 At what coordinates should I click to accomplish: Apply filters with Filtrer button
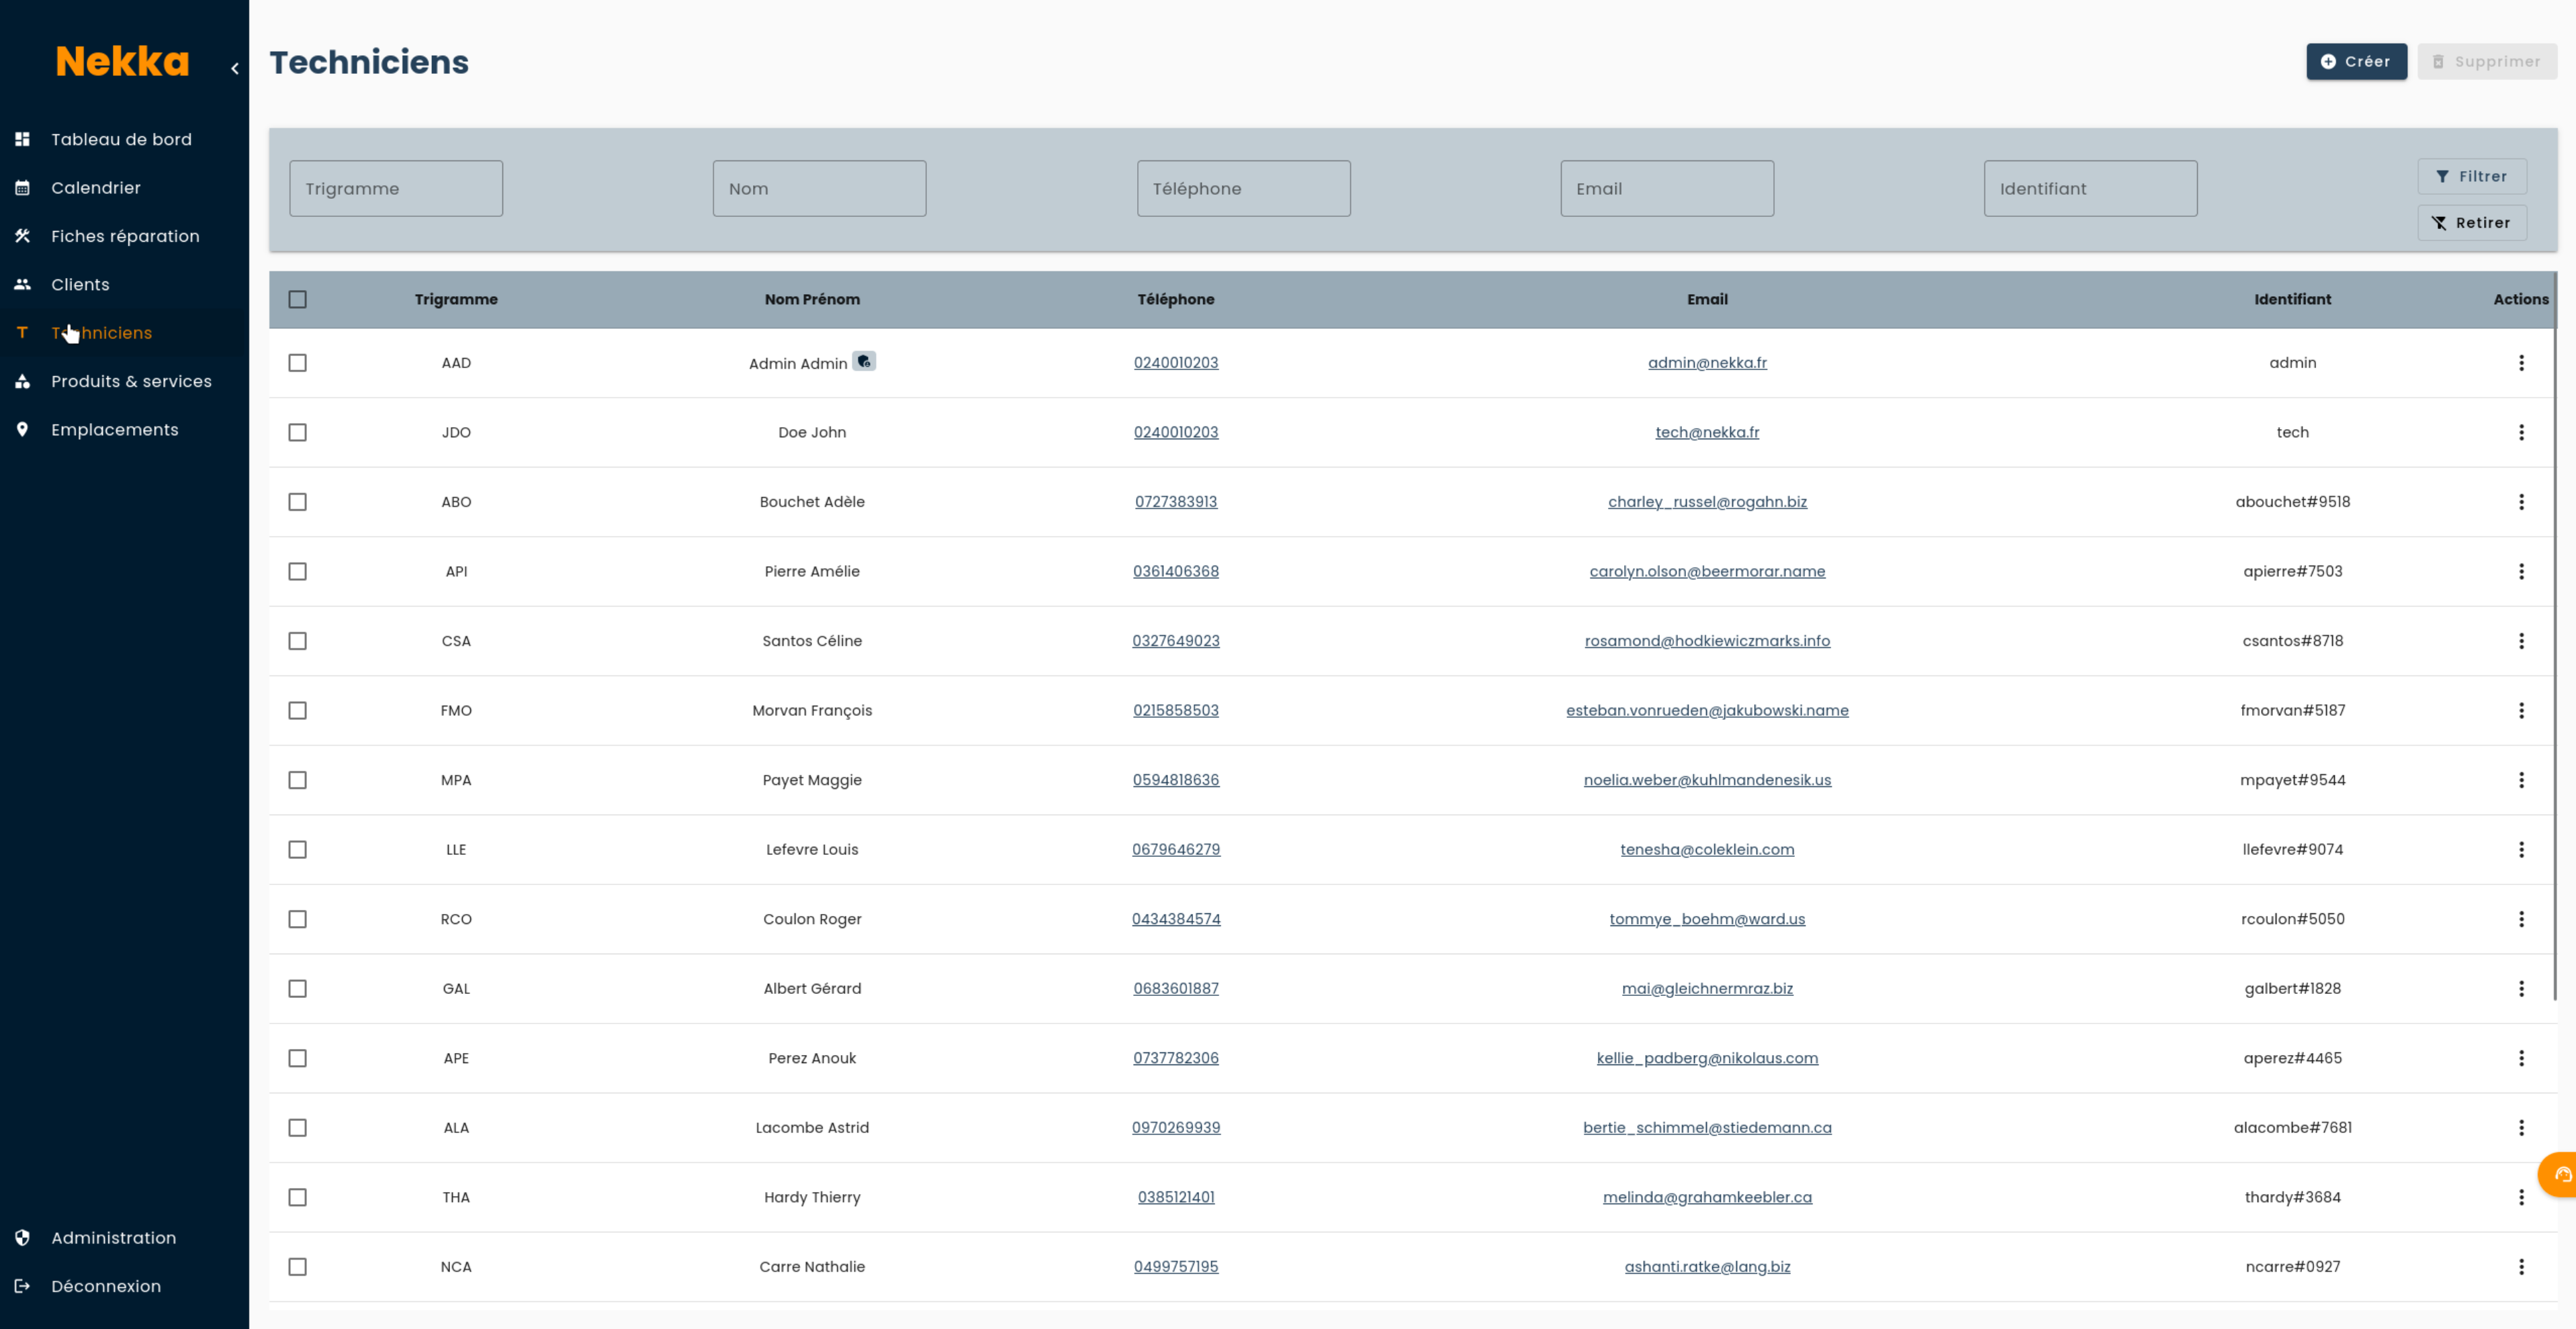point(2471,176)
